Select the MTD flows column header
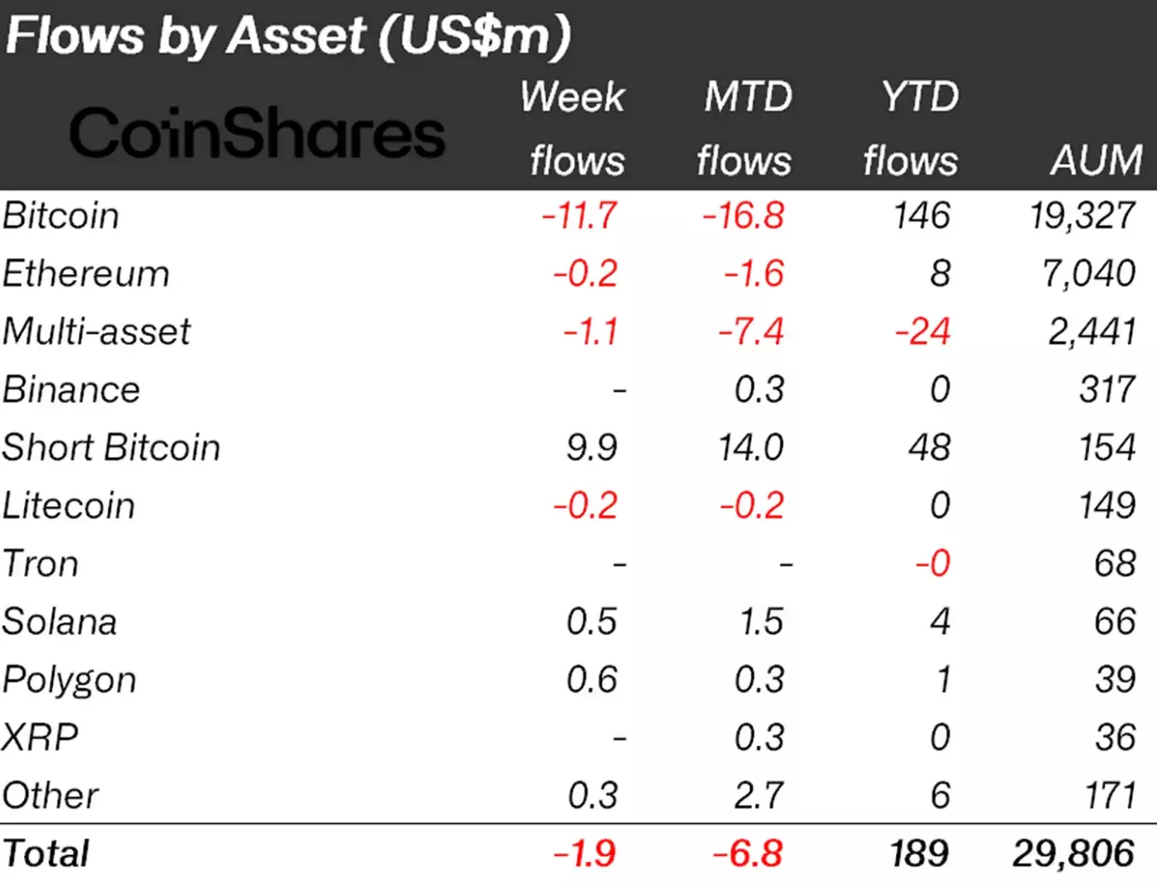The width and height of the screenshot is (1157, 886). coord(745,129)
